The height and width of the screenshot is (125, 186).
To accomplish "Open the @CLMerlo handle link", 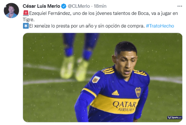I will pyautogui.click(x=79, y=6).
